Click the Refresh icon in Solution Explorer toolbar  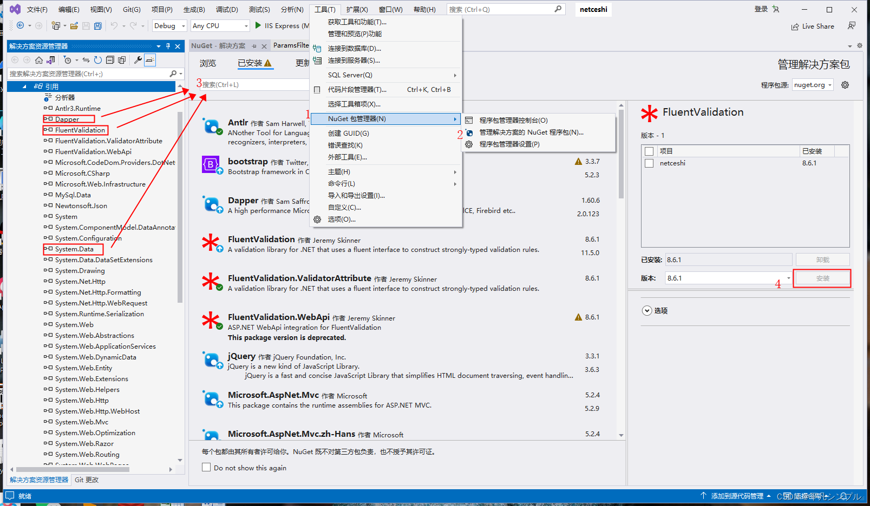click(x=97, y=60)
